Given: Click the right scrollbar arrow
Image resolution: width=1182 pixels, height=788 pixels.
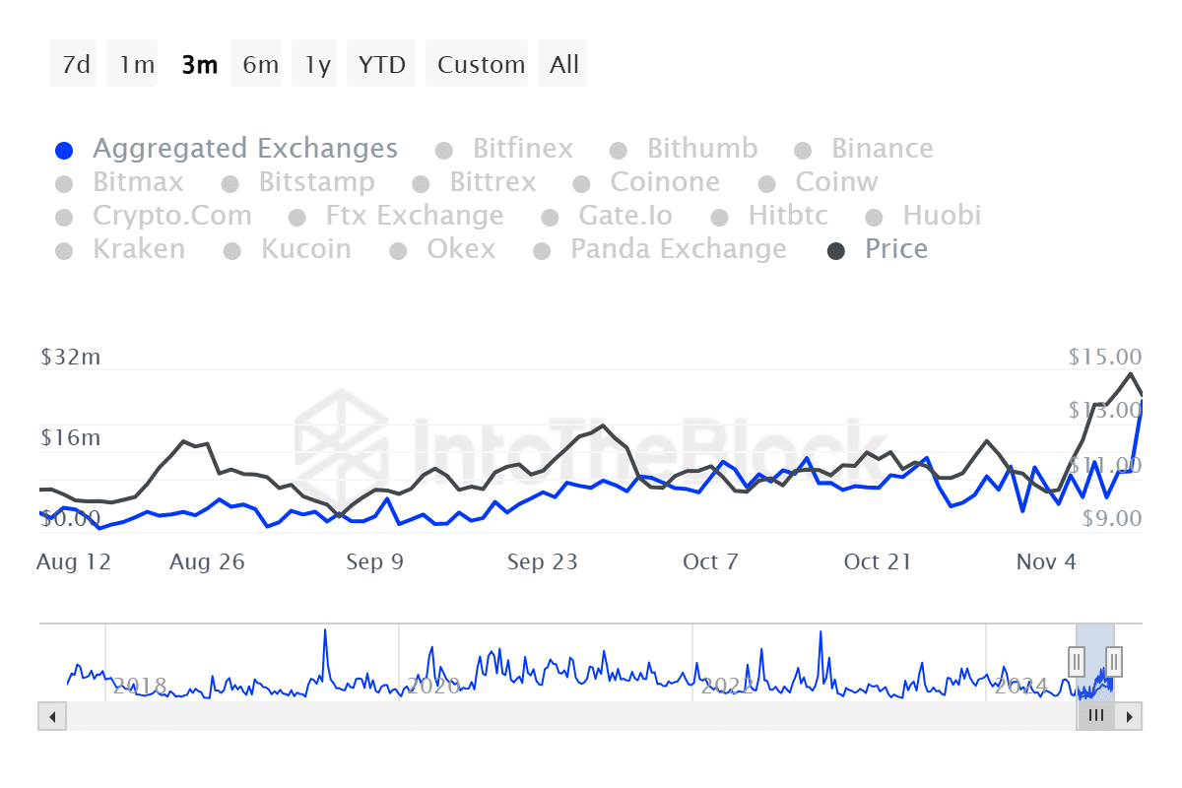Looking at the screenshot, I should pos(1130,716).
